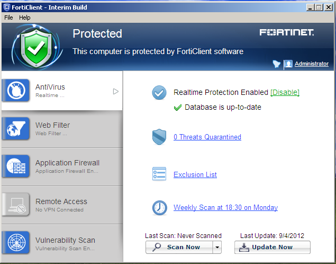Image resolution: width=336 pixels, height=264 pixels.
Task: Open the File menu
Action: coord(8,17)
